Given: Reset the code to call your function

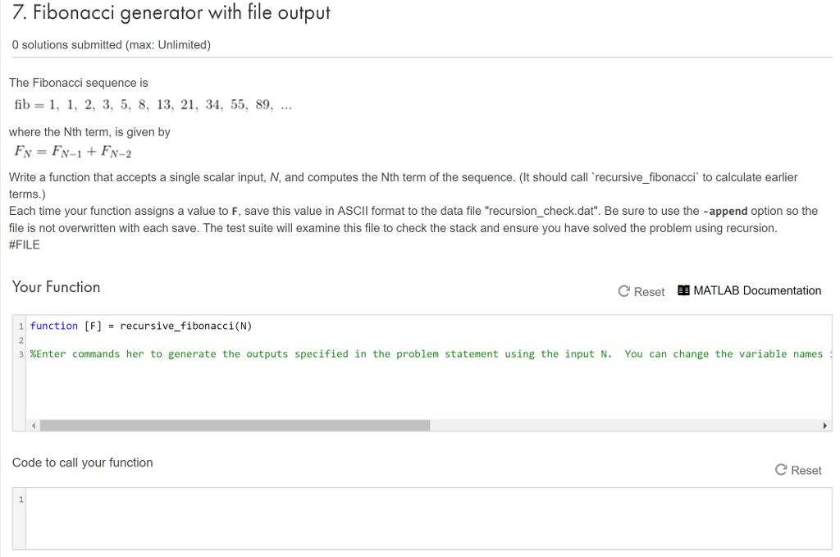Looking at the screenshot, I should click(x=798, y=470).
